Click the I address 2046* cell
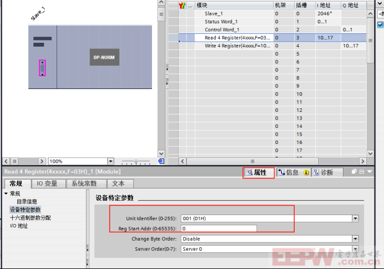Viewport: 384px width, 269px height. pos(328,13)
